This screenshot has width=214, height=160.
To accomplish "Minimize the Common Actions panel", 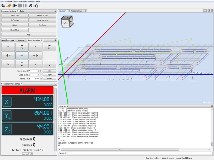I will [x=55, y=11].
